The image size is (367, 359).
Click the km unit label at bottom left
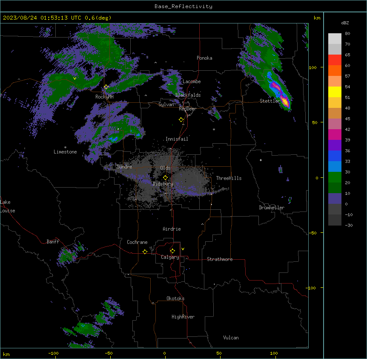click(6, 354)
